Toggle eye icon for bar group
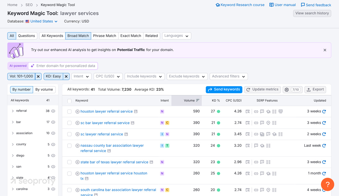339x196 pixels. point(53,122)
